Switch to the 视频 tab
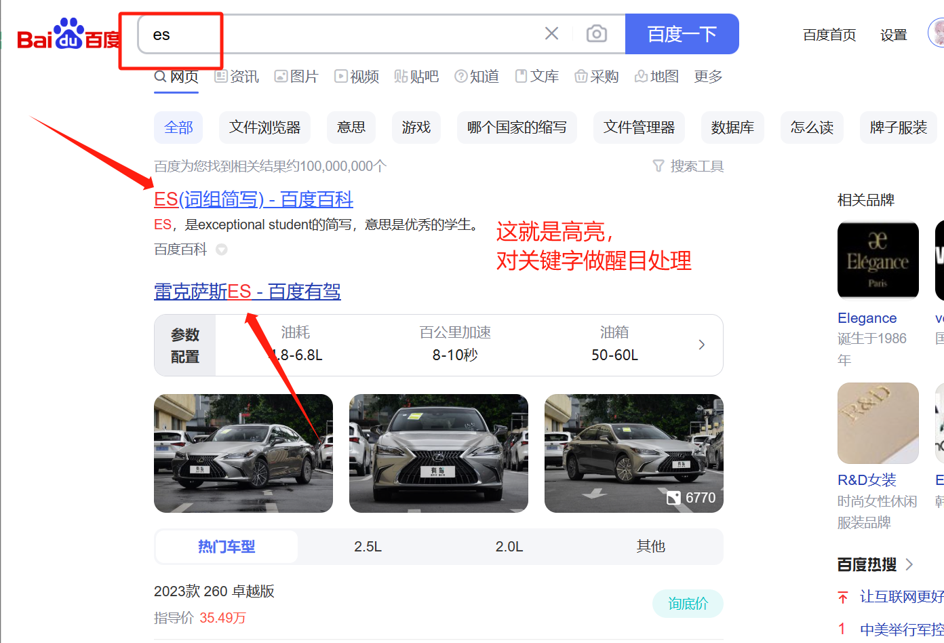Viewport: 944px width, 643px height. click(x=357, y=77)
